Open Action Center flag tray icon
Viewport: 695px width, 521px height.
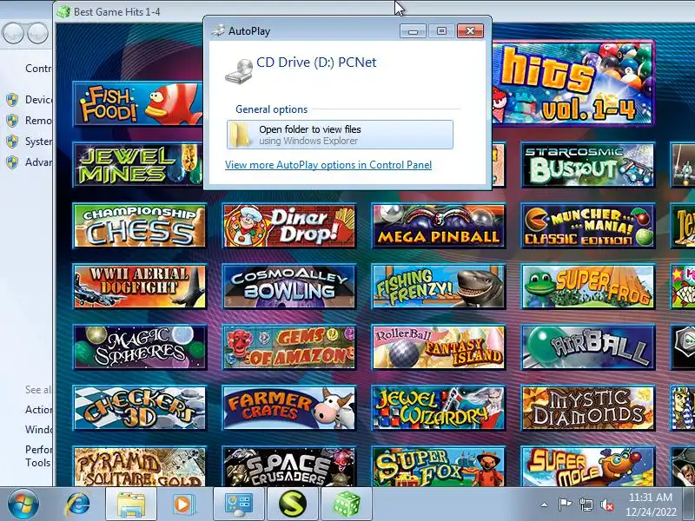564,505
